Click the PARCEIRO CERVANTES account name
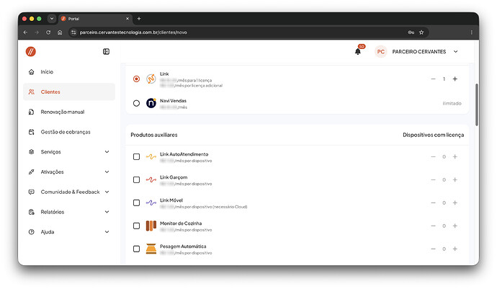497x289 pixels. (x=419, y=51)
